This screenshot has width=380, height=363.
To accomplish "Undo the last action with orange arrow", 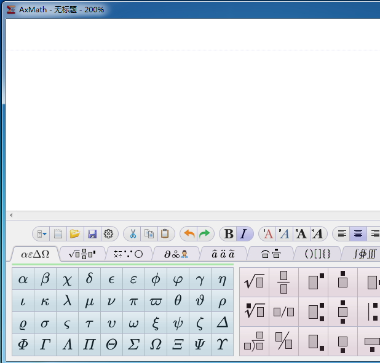I will [x=189, y=234].
